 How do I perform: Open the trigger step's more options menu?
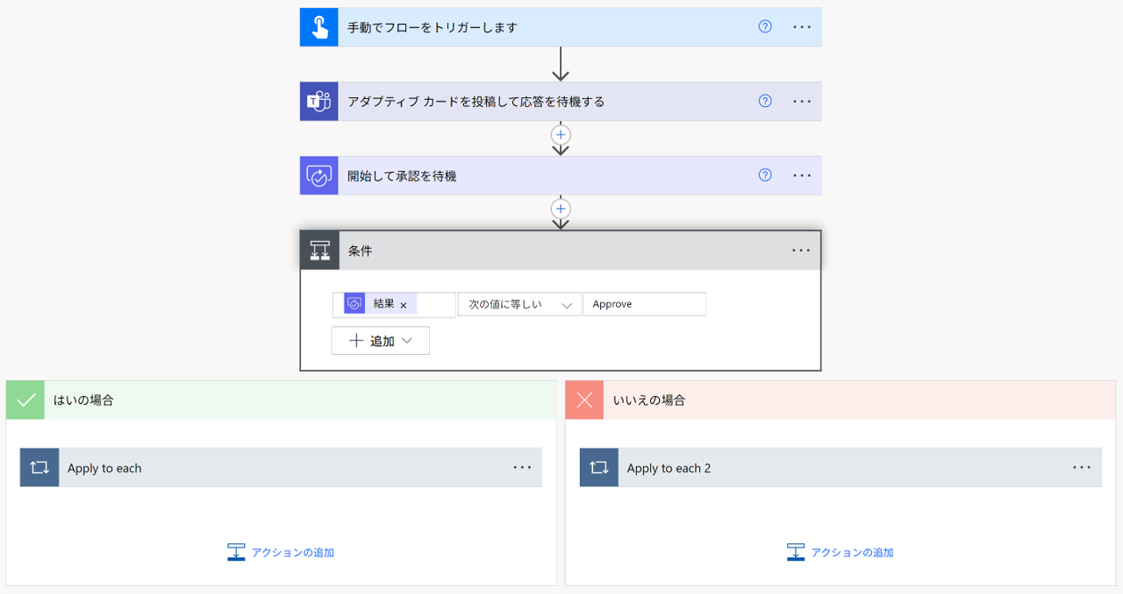tap(802, 27)
